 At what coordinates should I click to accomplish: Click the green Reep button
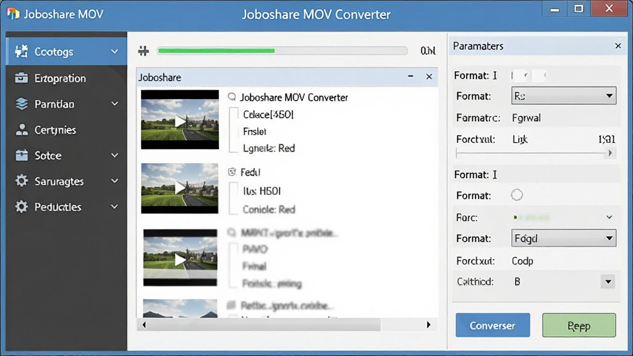579,325
